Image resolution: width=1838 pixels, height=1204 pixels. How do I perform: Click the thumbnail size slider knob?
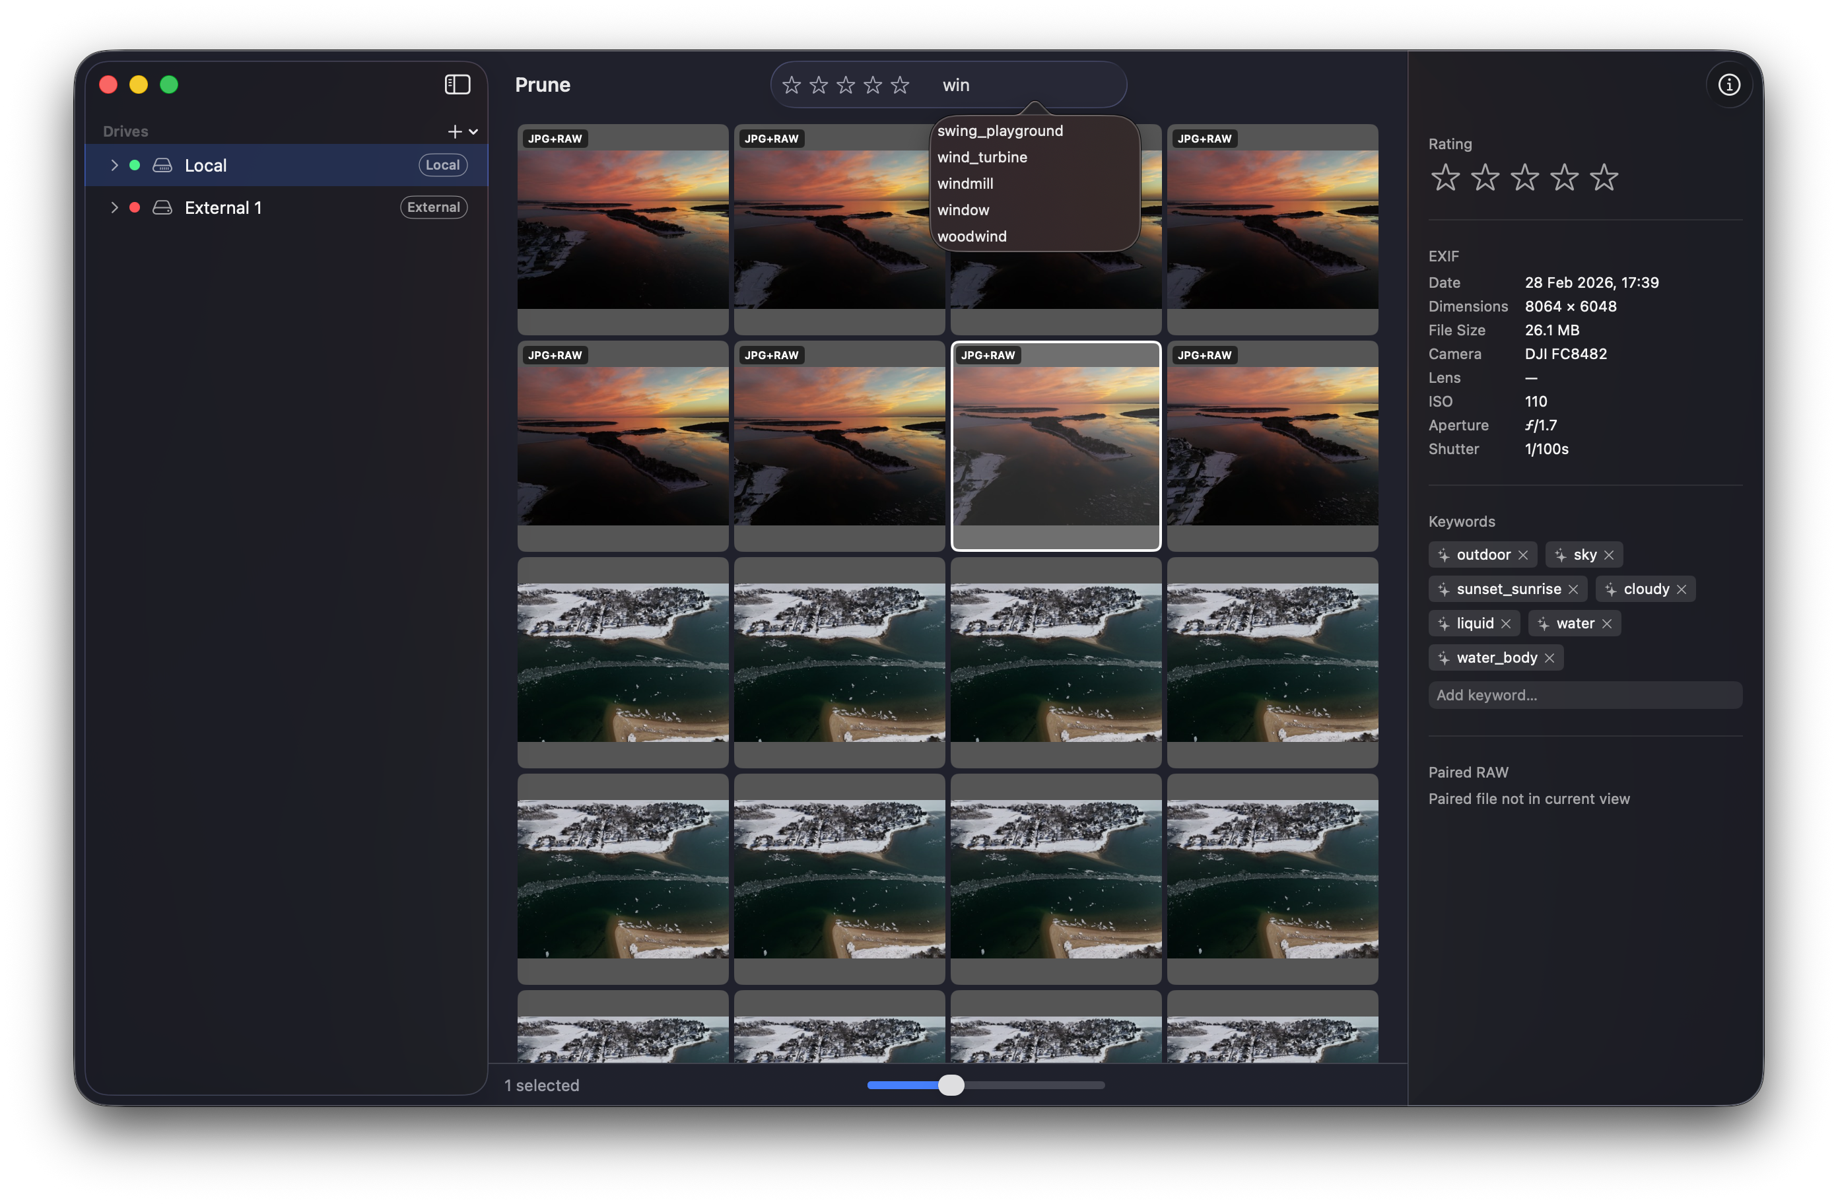(951, 1085)
